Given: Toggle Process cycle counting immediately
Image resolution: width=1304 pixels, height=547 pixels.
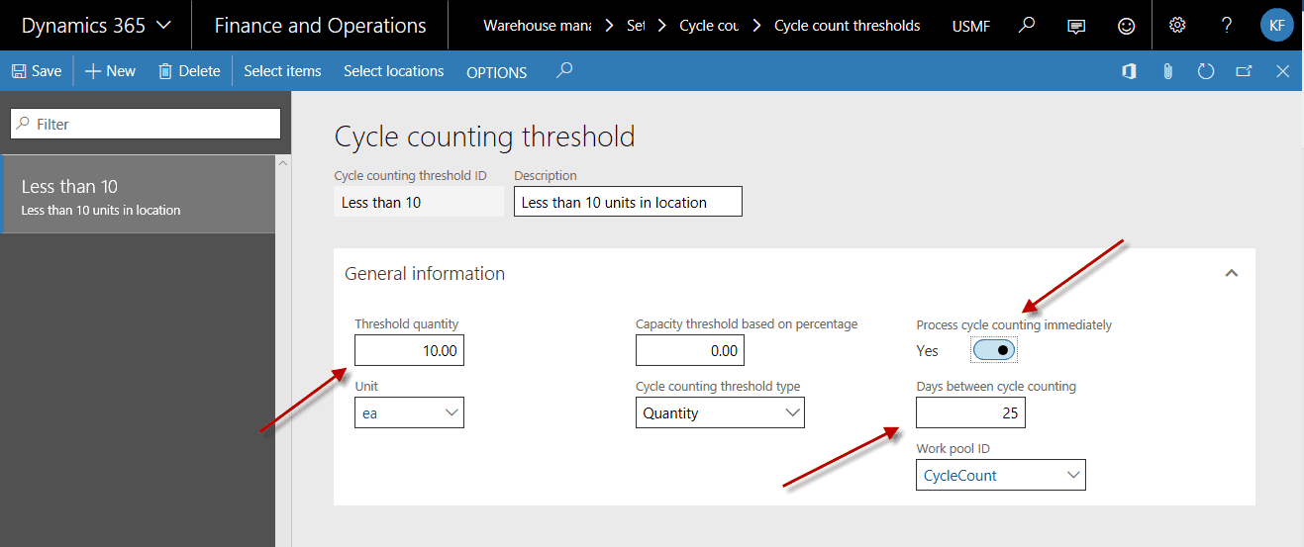Looking at the screenshot, I should (993, 350).
